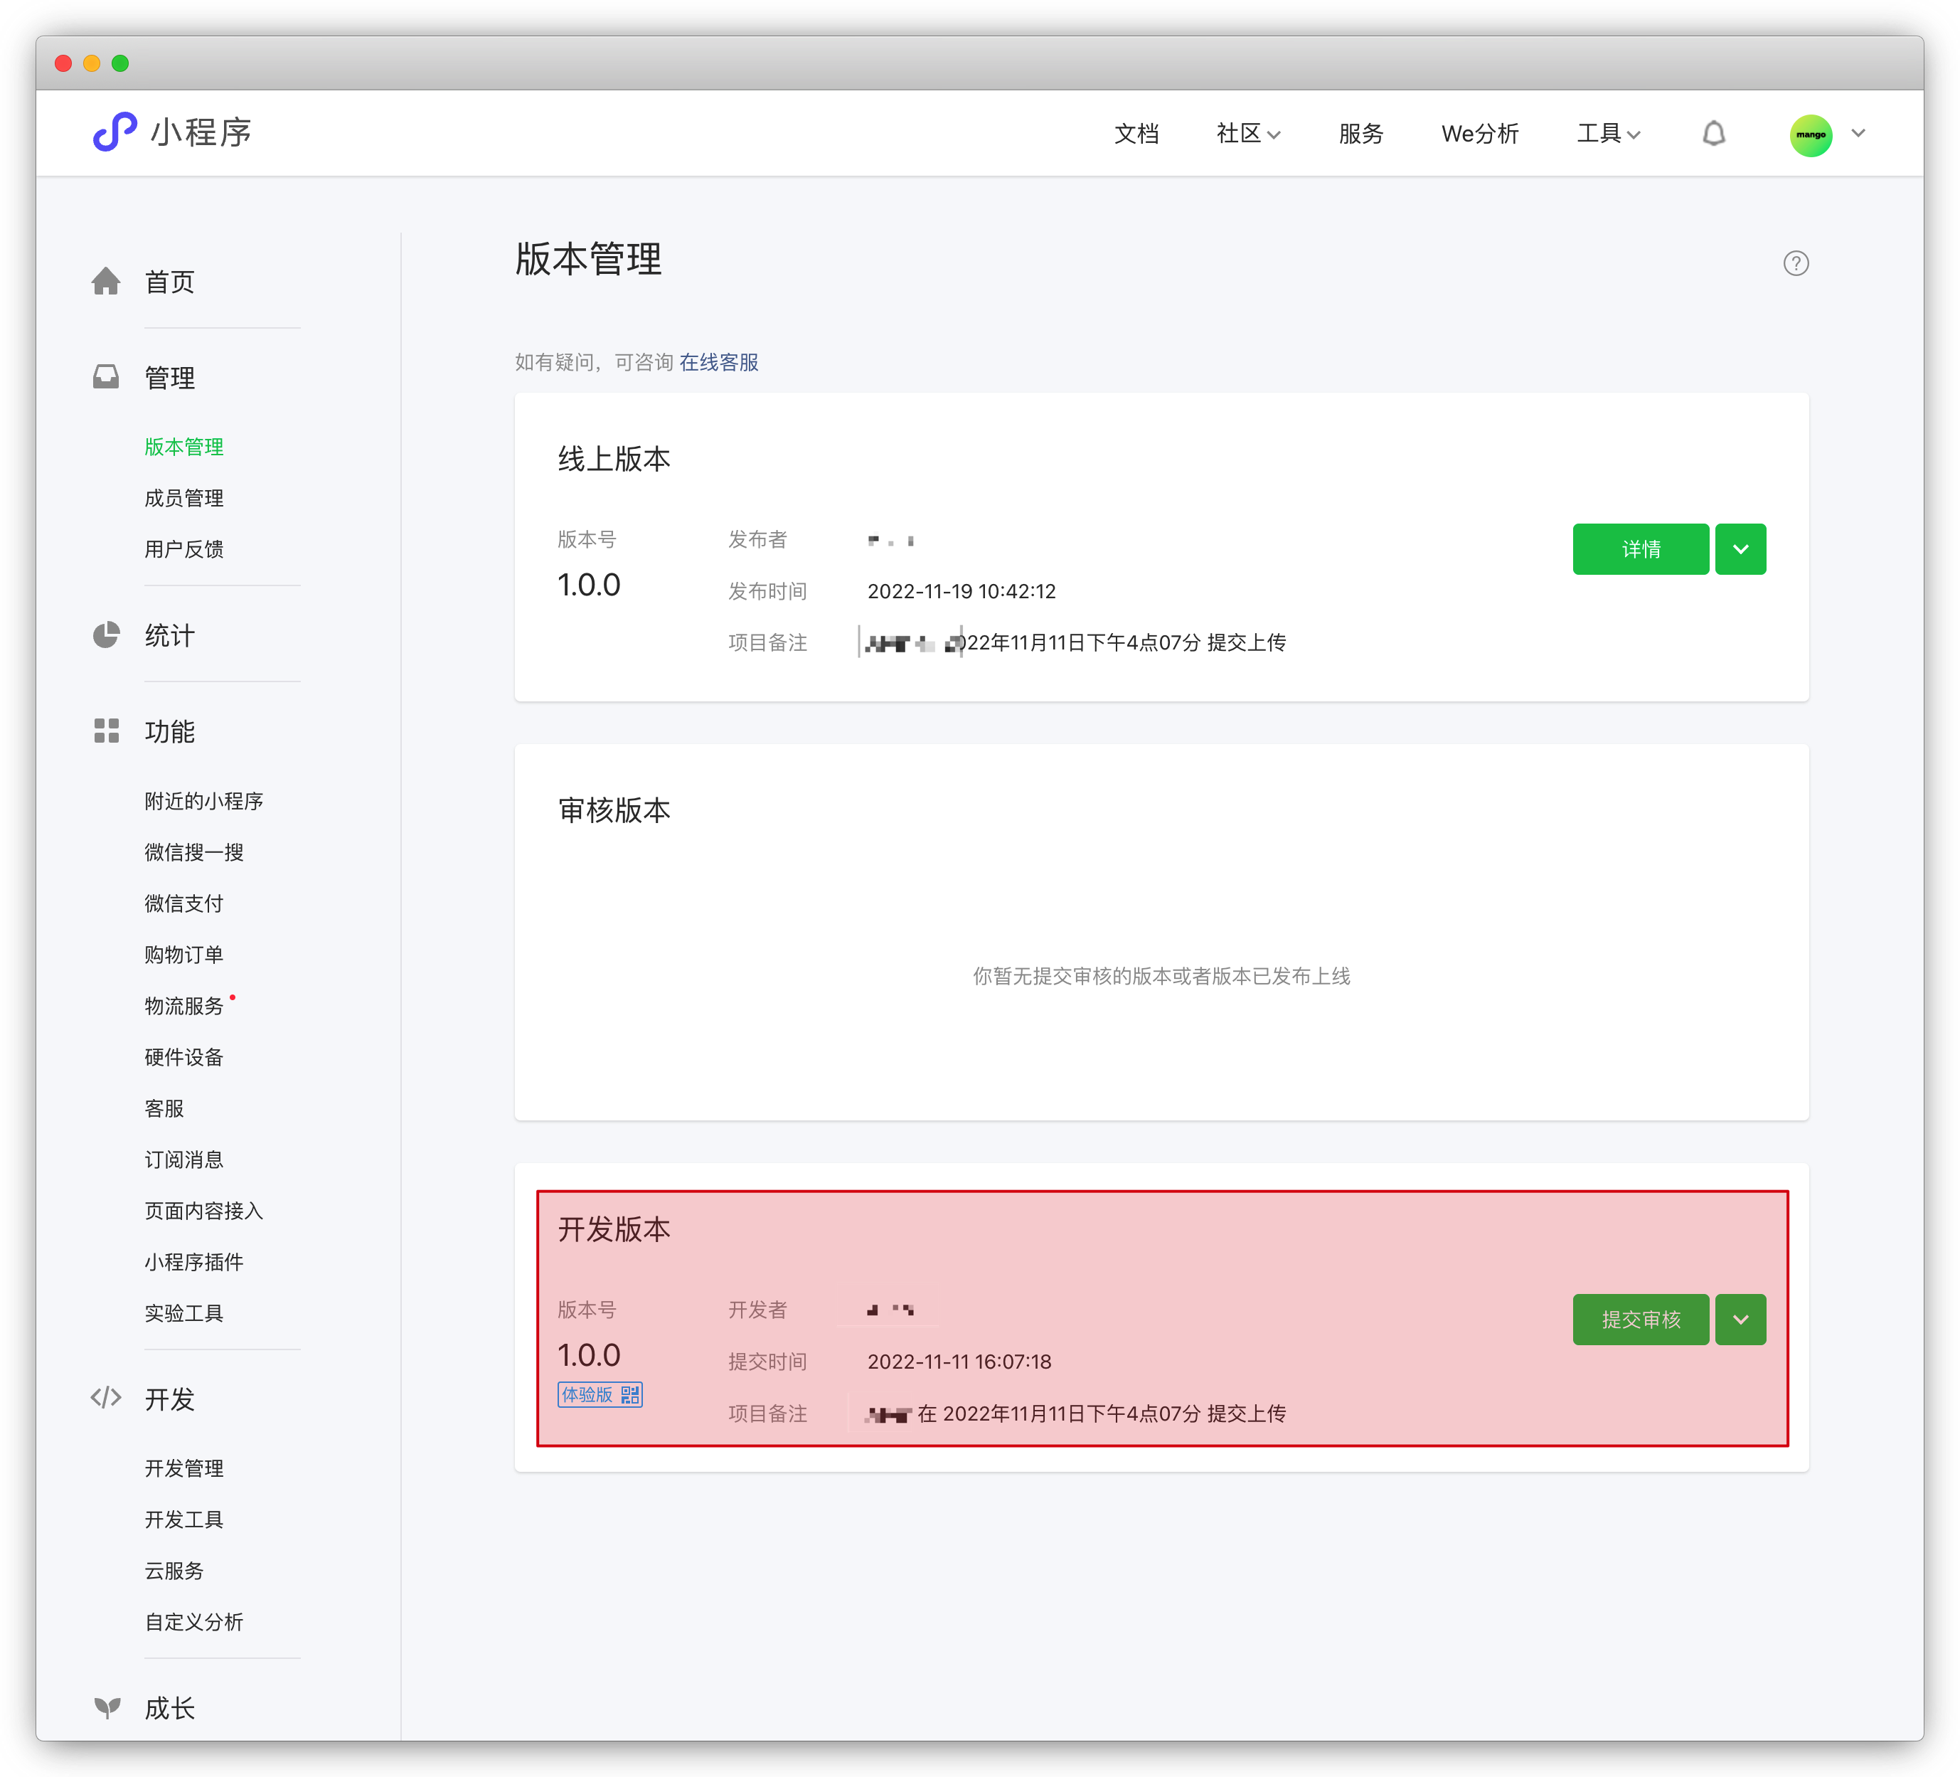Select 成员管理 in the sidebar
Viewport: 1960px width, 1777px height.
tap(183, 498)
